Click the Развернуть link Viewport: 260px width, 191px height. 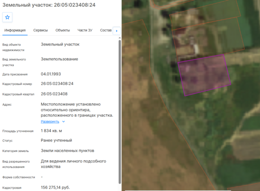click(x=50, y=122)
